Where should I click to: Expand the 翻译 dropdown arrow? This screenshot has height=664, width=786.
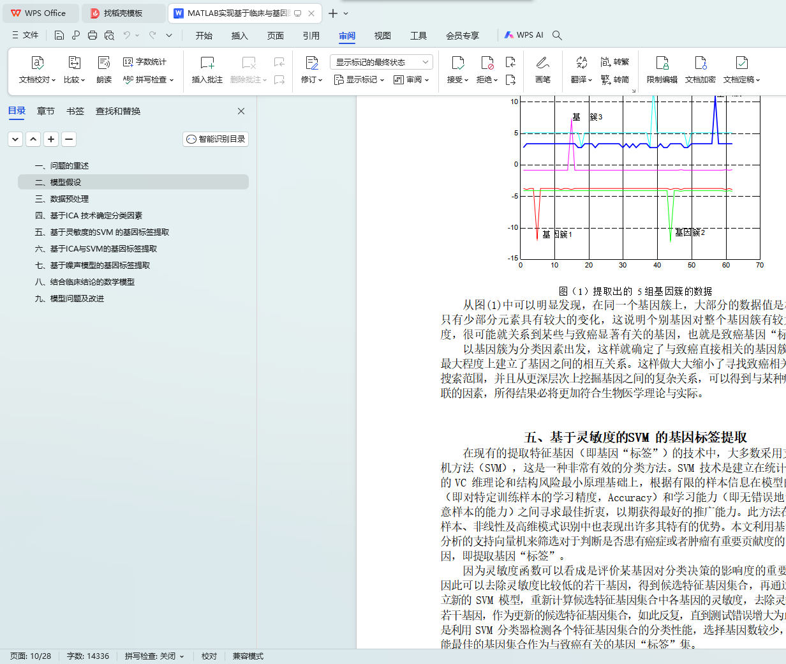click(x=590, y=80)
